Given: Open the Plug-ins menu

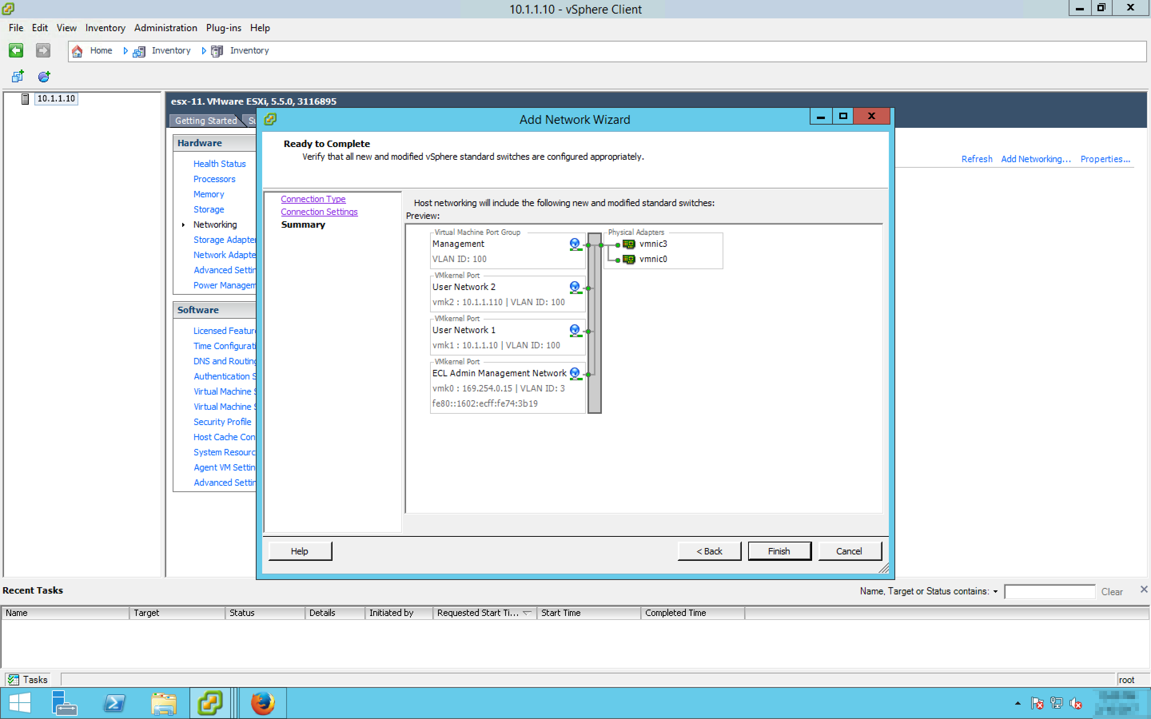Looking at the screenshot, I should pyautogui.click(x=223, y=28).
